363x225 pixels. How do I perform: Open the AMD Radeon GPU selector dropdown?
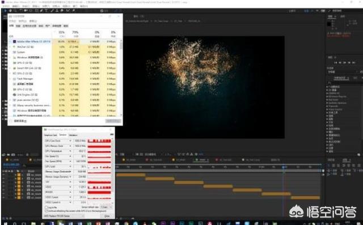(64, 216)
